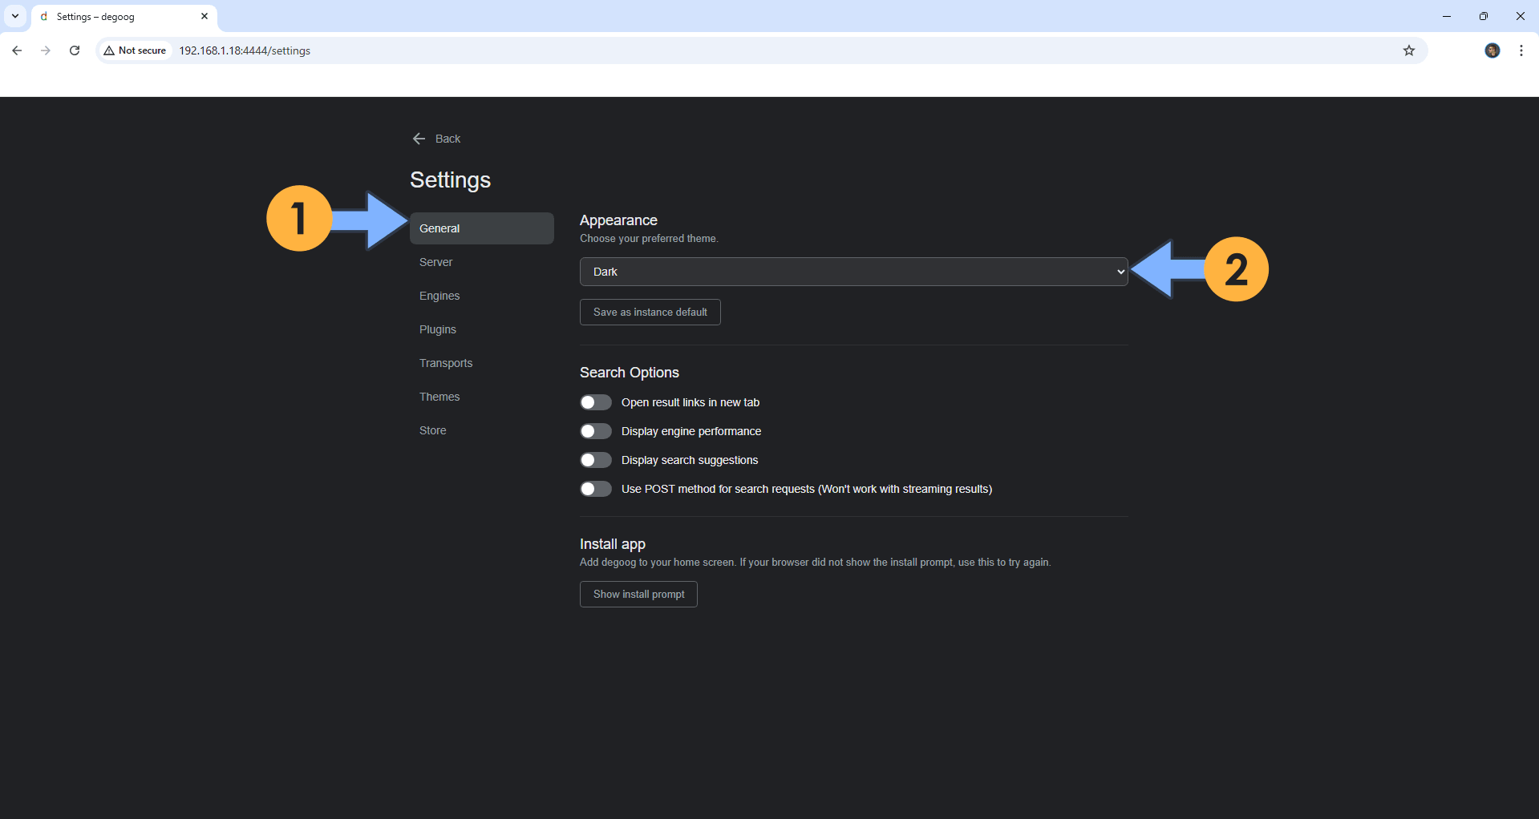Open the tab search chevron
Viewport: 1539px width, 819px height.
(14, 16)
